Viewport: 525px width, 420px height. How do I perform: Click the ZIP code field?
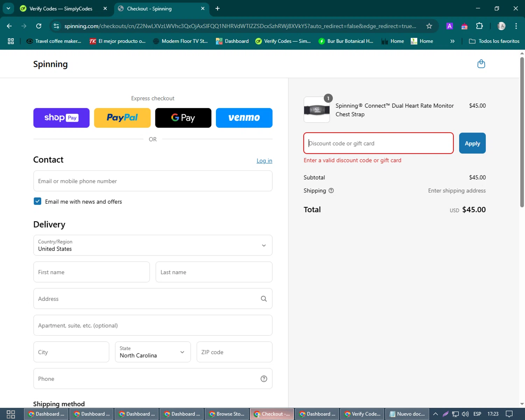tap(234, 352)
